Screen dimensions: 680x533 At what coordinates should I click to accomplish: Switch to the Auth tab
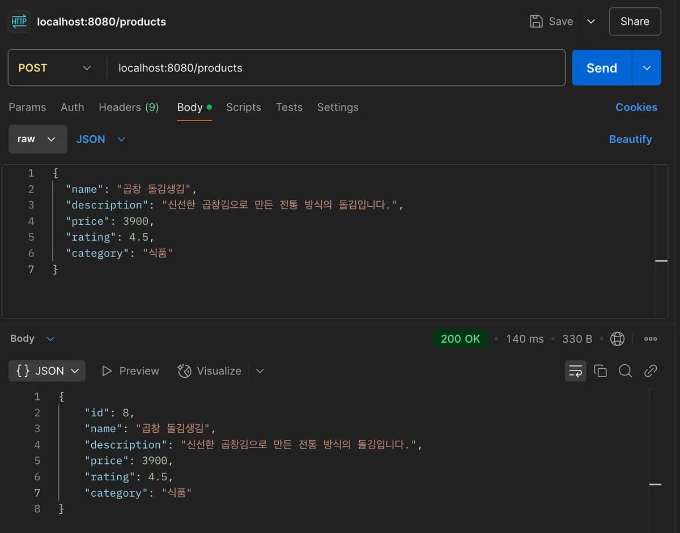click(72, 107)
